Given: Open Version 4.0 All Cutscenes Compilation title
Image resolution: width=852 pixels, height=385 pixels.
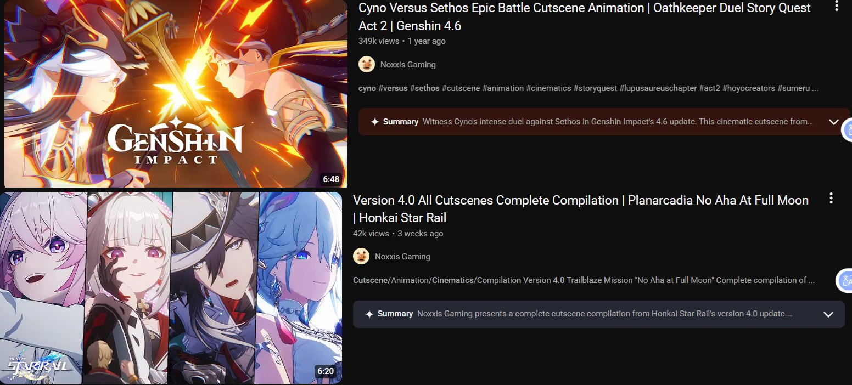Looking at the screenshot, I should click(x=581, y=209).
